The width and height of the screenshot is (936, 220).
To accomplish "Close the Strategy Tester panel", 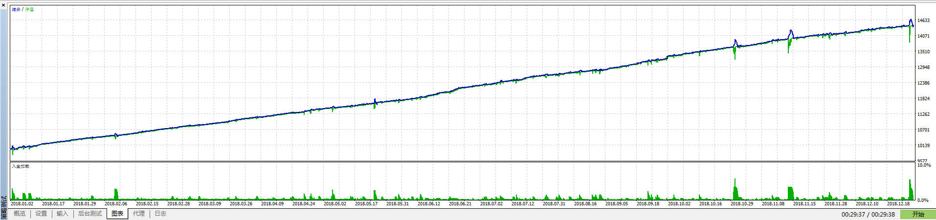I will click(x=3, y=5).
